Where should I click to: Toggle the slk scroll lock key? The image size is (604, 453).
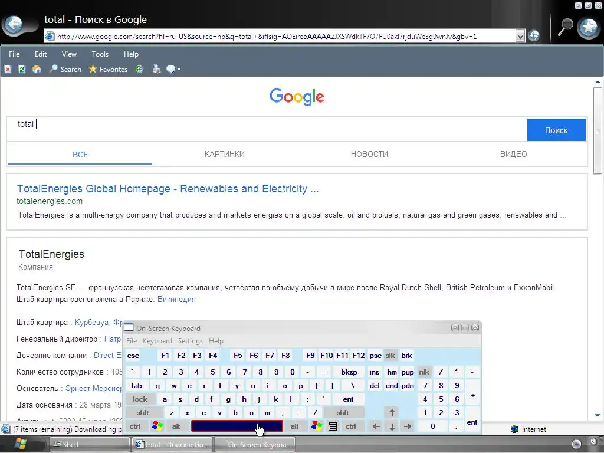pos(390,356)
